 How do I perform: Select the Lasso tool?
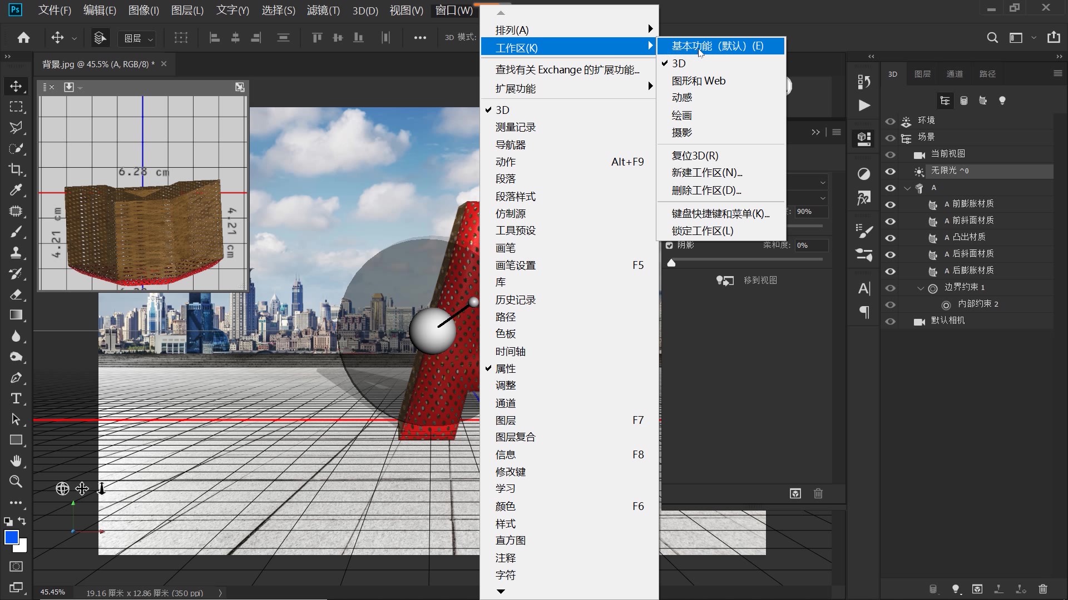click(x=16, y=127)
